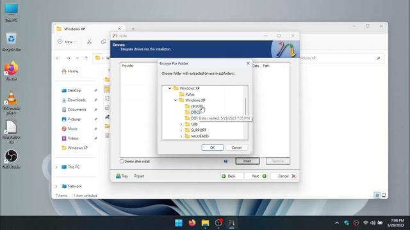This screenshot has width=410, height=230.
Task: Click the Tray button in nLite
Action: (x=122, y=176)
